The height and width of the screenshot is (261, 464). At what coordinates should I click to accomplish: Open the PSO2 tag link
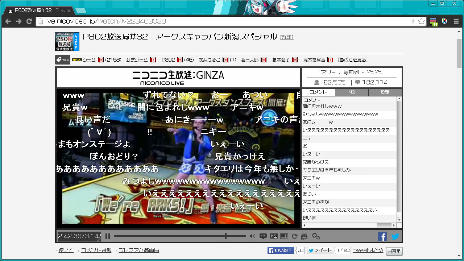tap(168, 60)
